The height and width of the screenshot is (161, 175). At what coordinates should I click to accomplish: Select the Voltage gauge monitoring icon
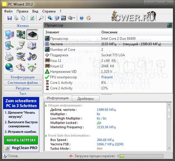[32, 67]
